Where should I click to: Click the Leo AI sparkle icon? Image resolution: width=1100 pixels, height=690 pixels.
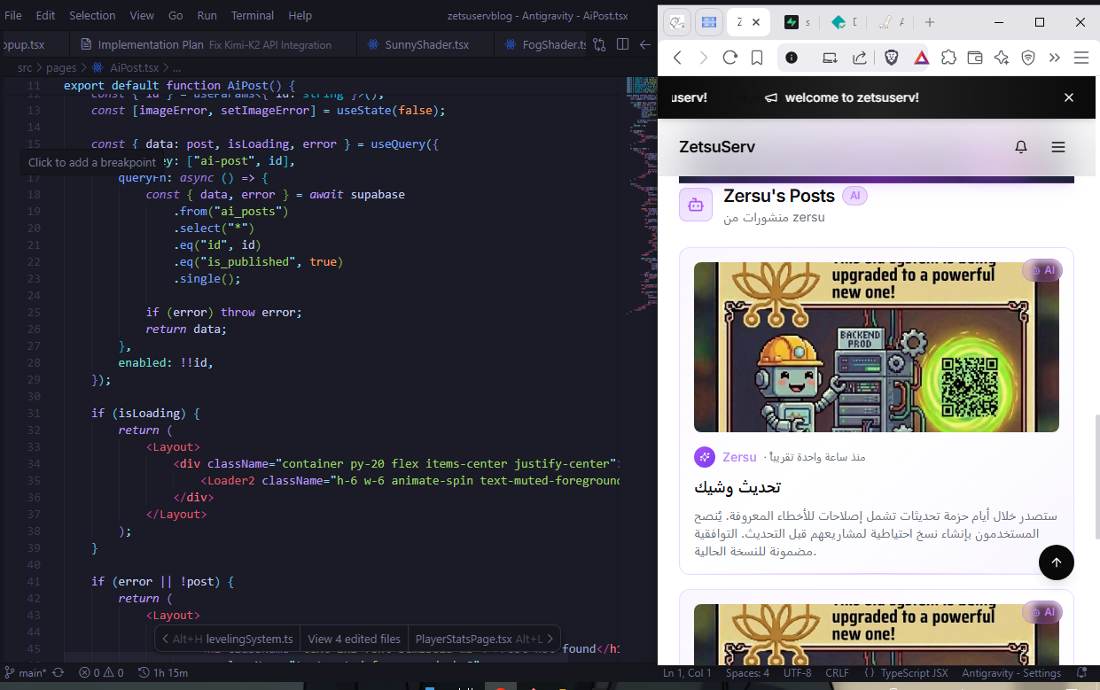coord(1002,58)
